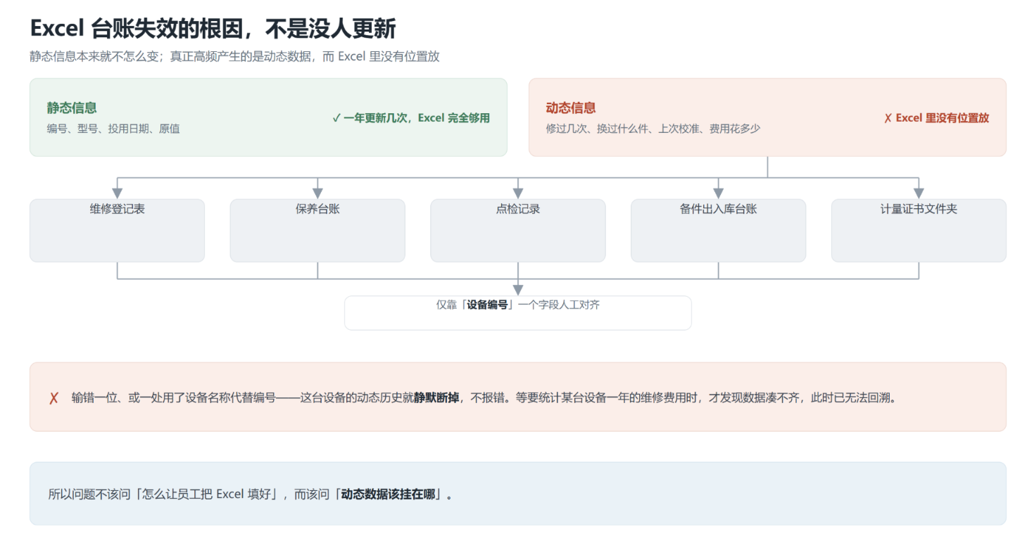Image resolution: width=1027 pixels, height=543 pixels.
Task: Click the red "动态信息" heading
Action: 571,108
